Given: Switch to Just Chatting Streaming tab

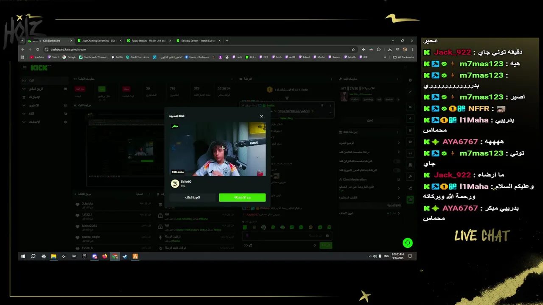Looking at the screenshot, I should 98,41.
